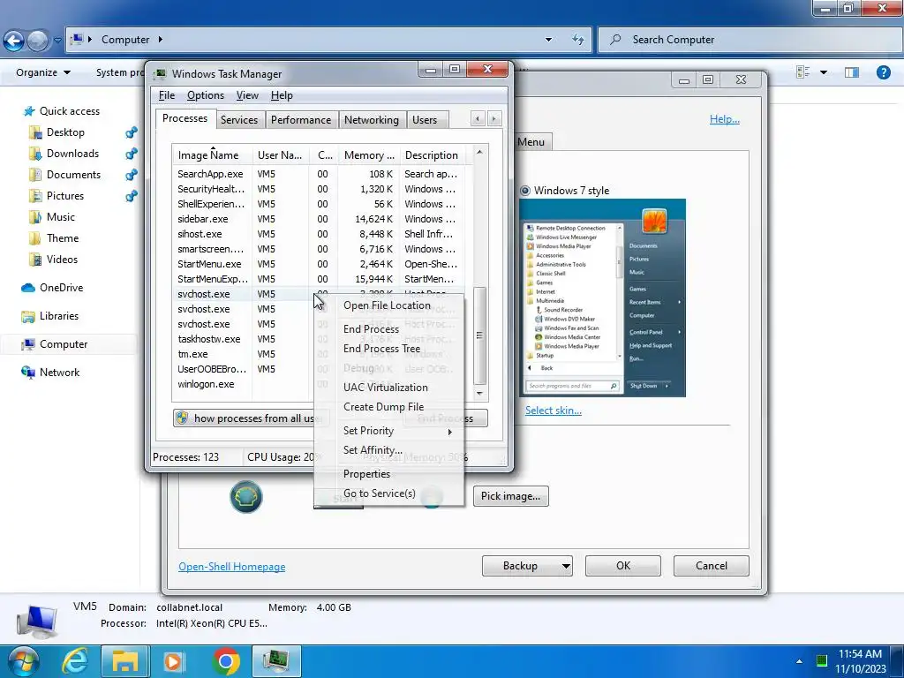904x678 pixels.
Task: Open Task Manager Help menu
Action: tap(282, 95)
